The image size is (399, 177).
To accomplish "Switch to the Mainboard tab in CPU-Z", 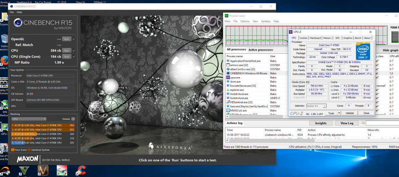I will point(315,38).
